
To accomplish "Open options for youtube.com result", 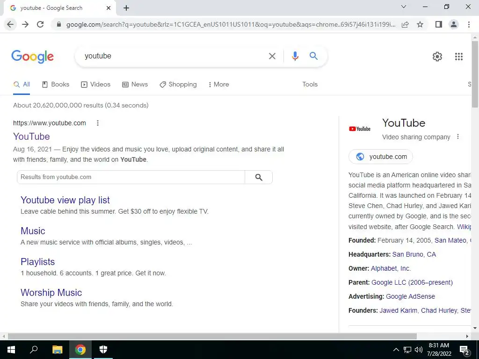I will (x=98, y=123).
